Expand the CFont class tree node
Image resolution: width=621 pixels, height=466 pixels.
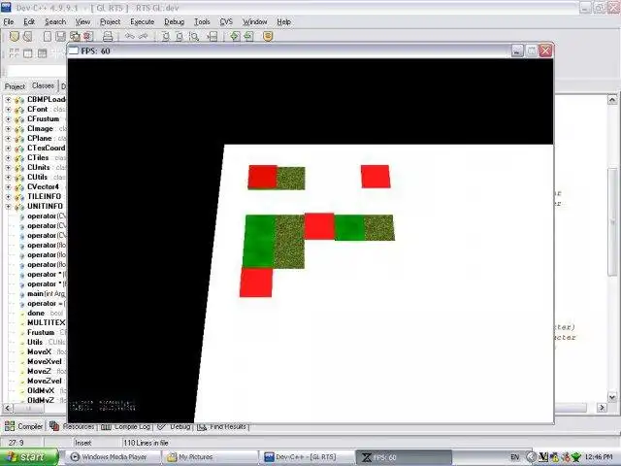8,109
